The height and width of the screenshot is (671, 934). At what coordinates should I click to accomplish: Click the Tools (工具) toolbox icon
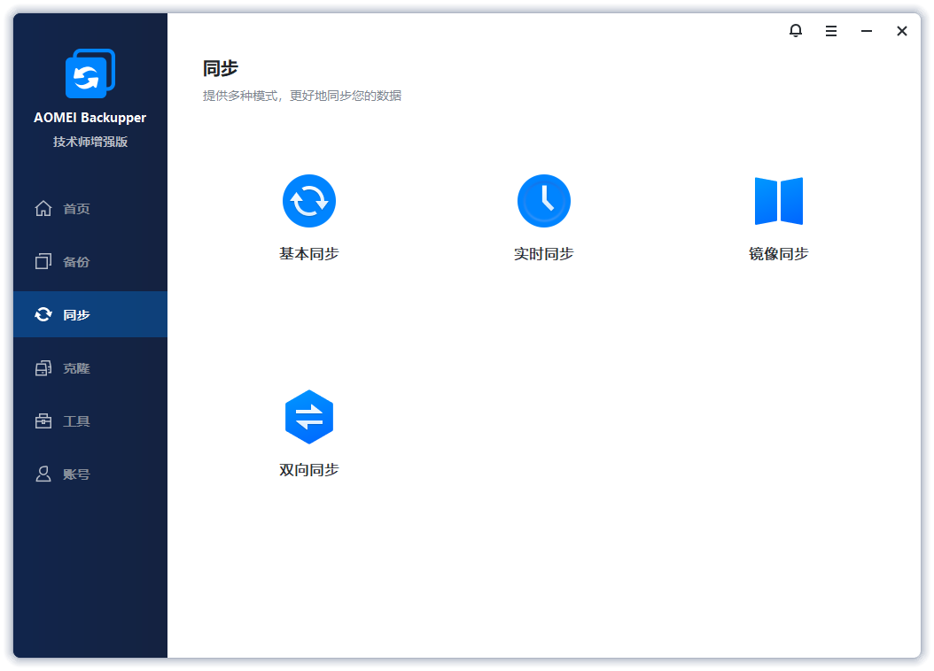click(x=43, y=421)
